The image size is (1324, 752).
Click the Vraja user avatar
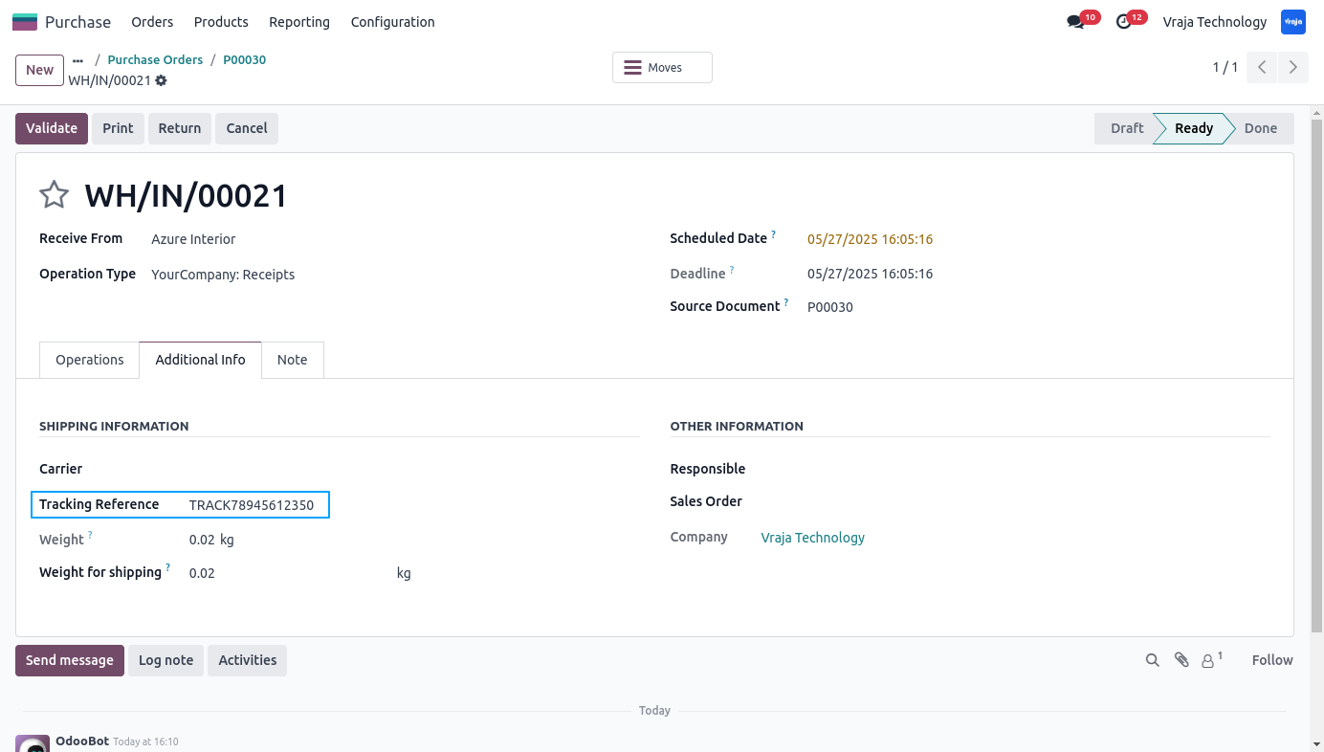(x=1293, y=22)
